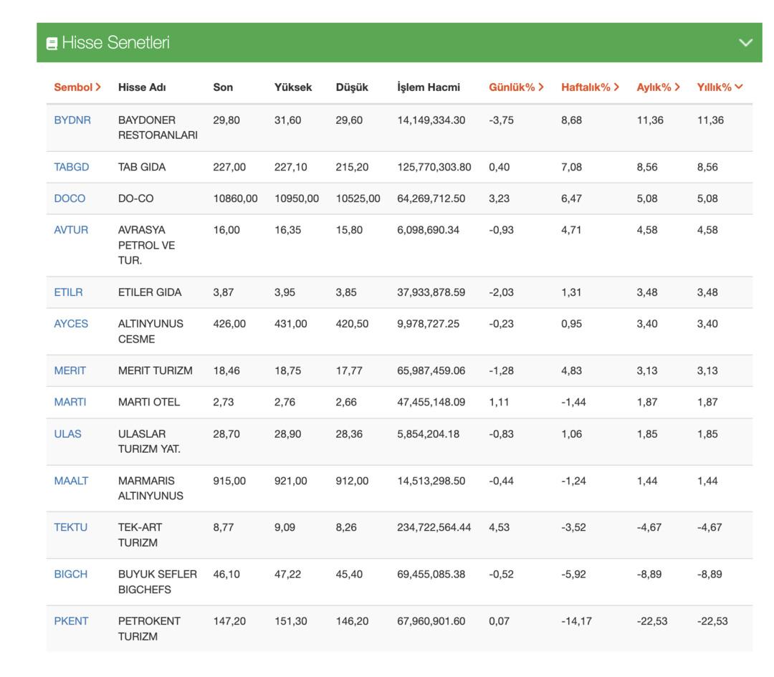
Task: Open the BYDNR stock link
Action: (72, 120)
